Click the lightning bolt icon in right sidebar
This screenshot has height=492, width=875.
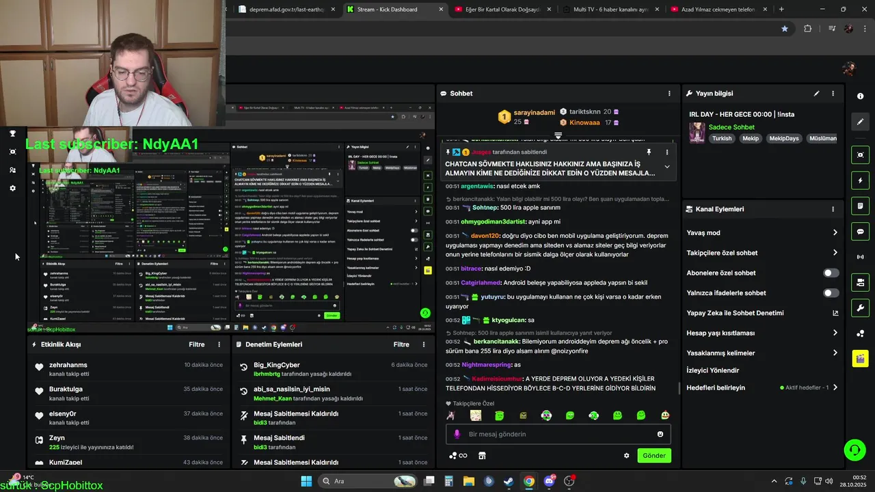tap(861, 180)
